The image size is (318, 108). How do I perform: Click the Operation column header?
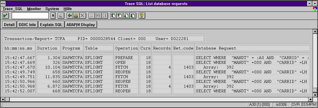point(126,48)
